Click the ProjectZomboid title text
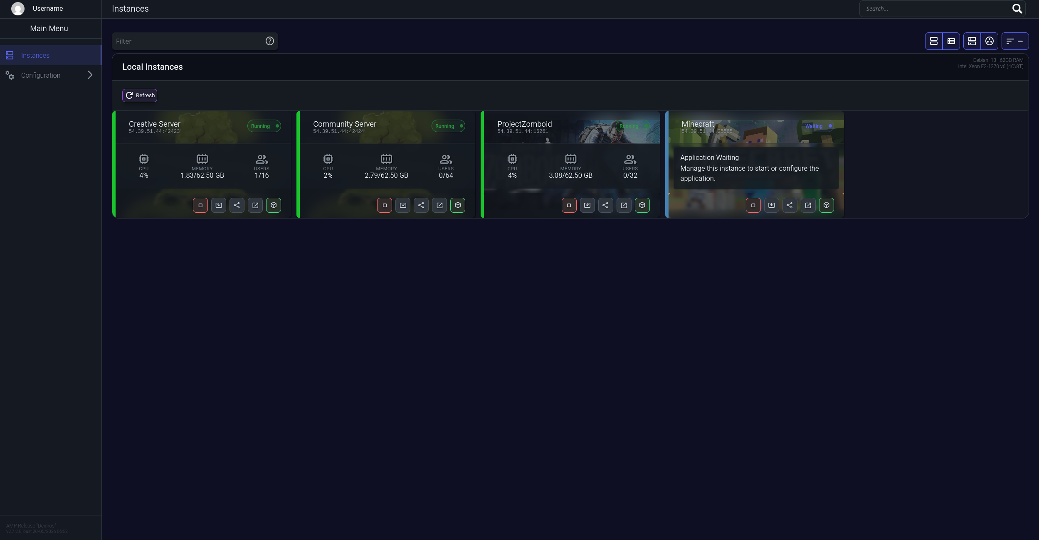1039x540 pixels. 525,124
